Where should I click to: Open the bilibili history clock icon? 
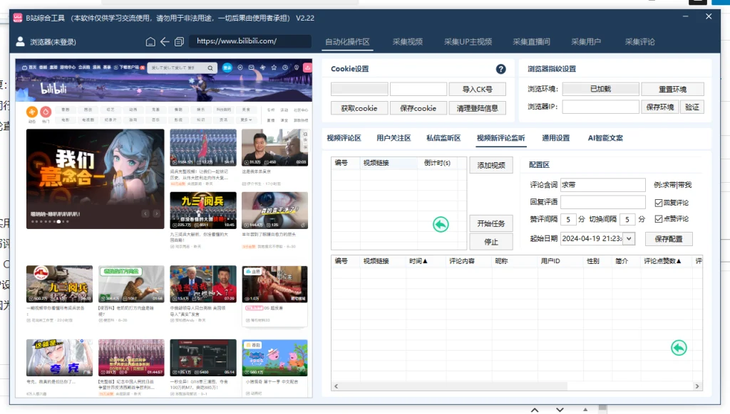click(285, 68)
